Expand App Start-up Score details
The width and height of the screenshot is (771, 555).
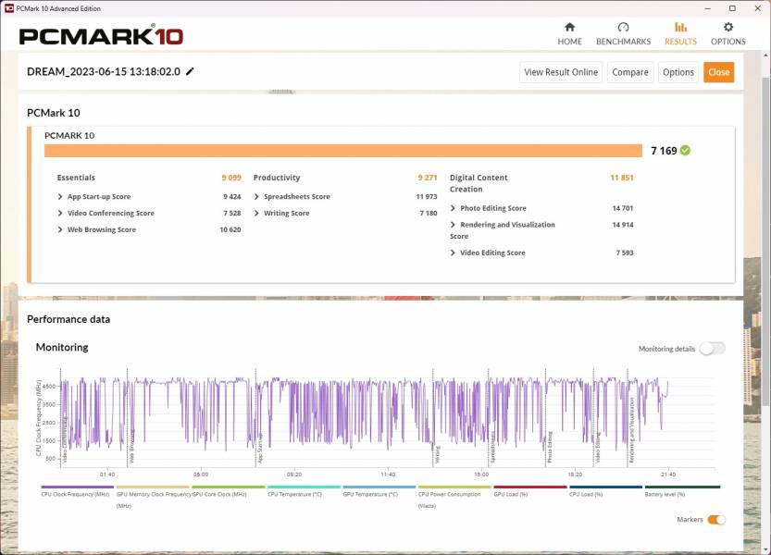[x=60, y=197]
